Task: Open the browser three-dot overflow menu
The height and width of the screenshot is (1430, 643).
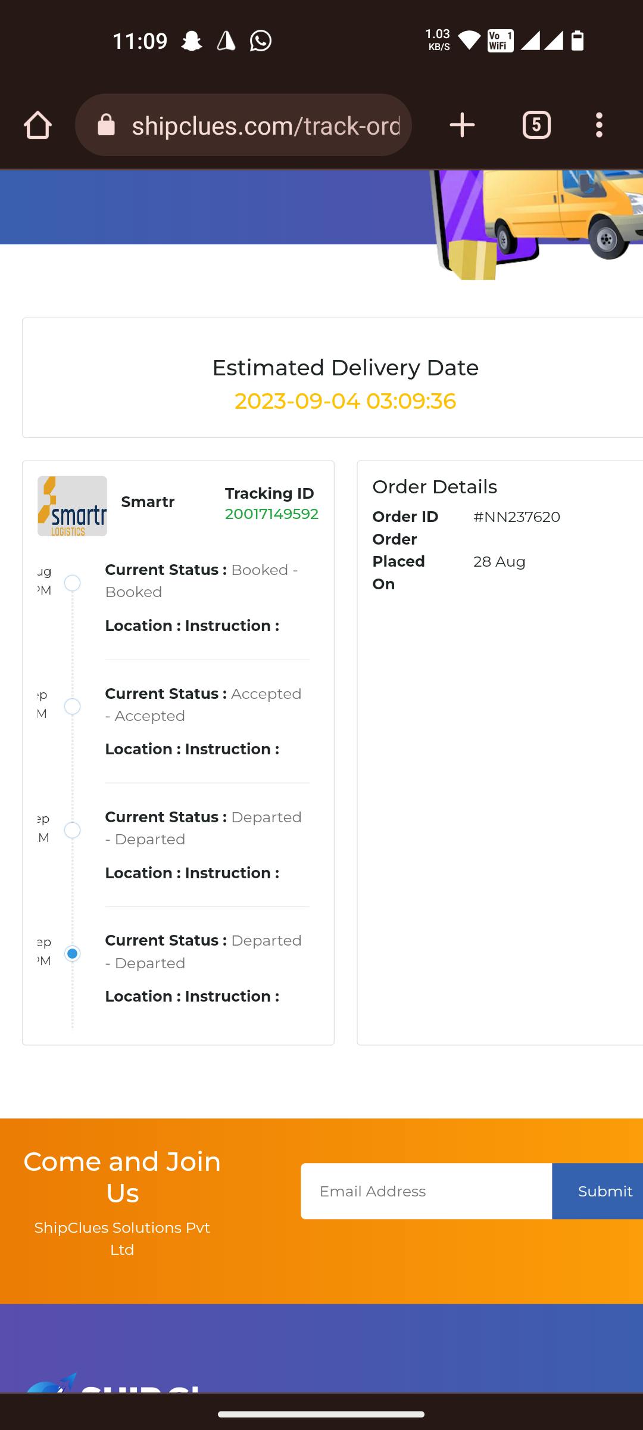Action: point(599,126)
